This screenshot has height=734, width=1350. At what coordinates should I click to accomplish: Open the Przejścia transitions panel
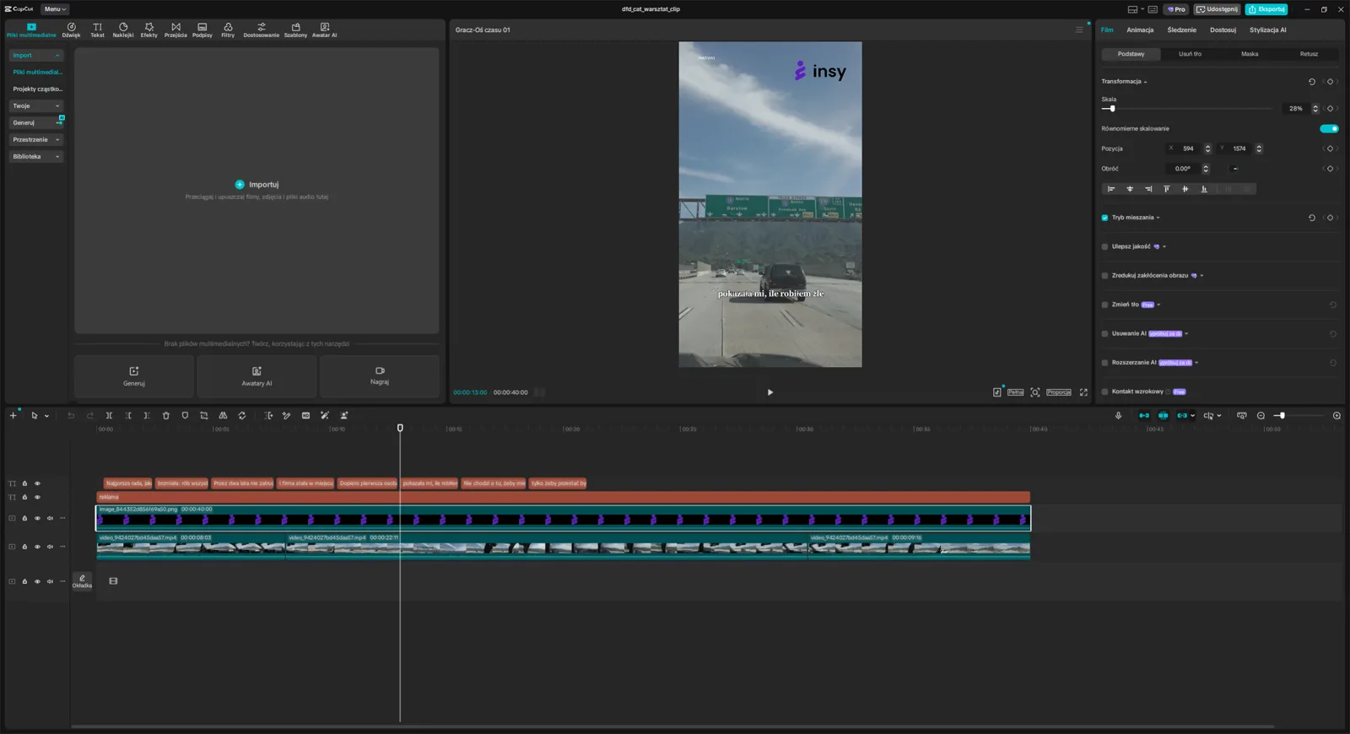tap(175, 30)
